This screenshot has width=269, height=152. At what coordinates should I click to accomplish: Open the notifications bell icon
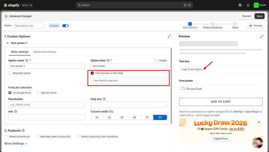tap(248, 5)
